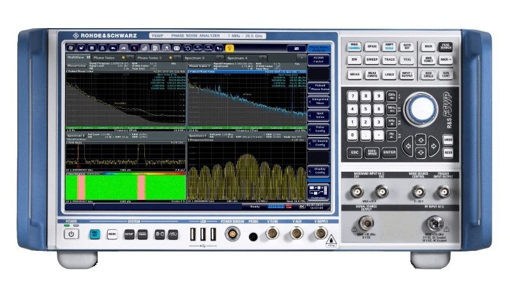Expand the Pulsed Phase Noise softkey
This screenshot has height=293, width=510.
click(318, 87)
